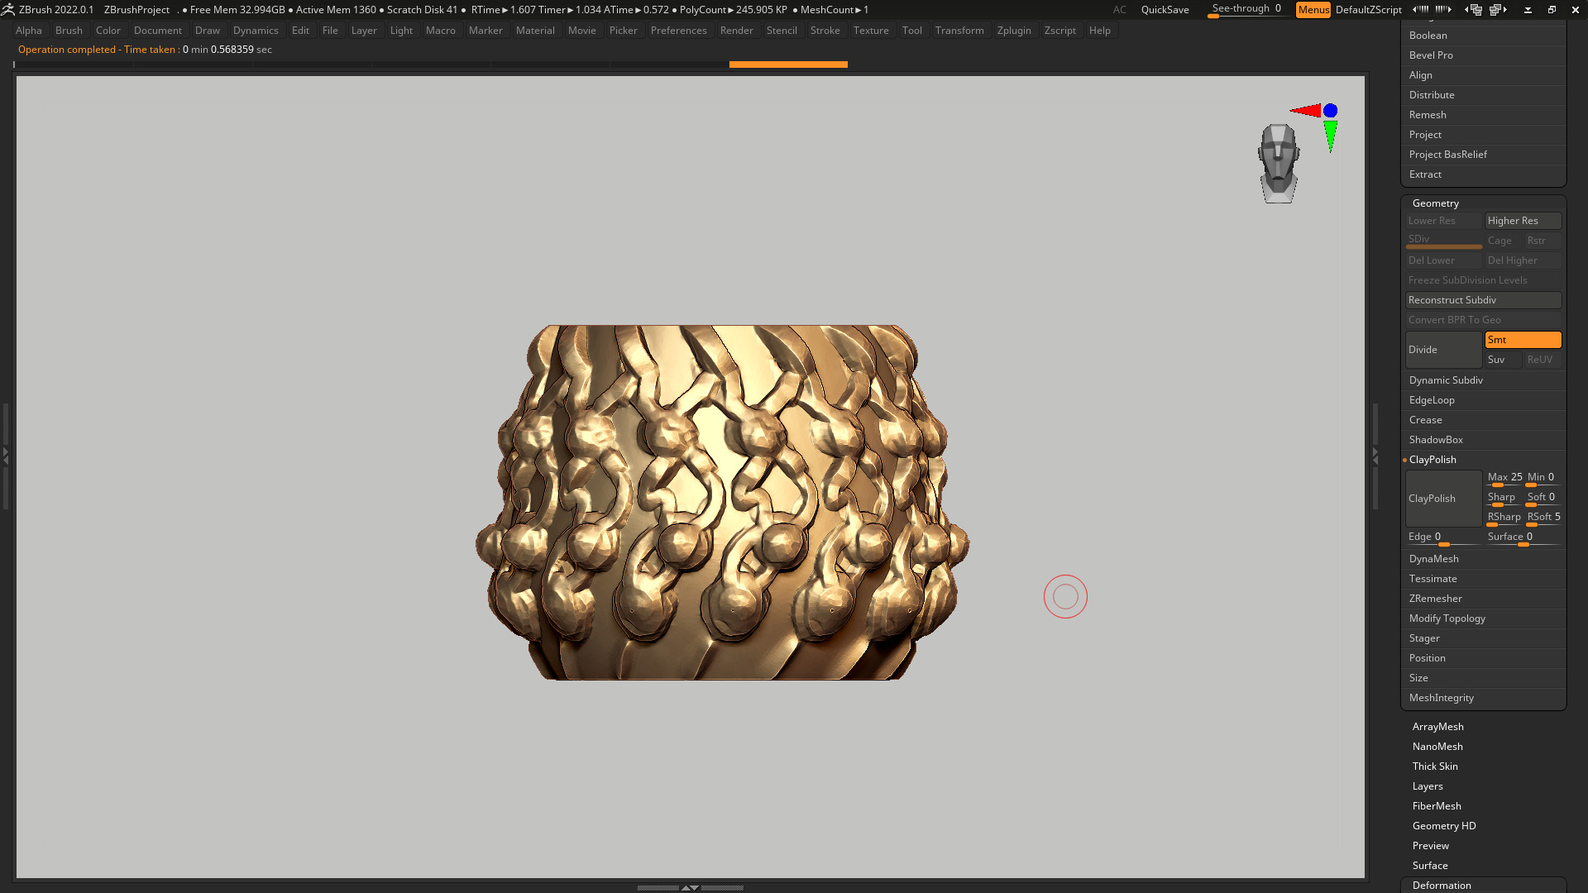Expand the Crease section

(x=1425, y=420)
